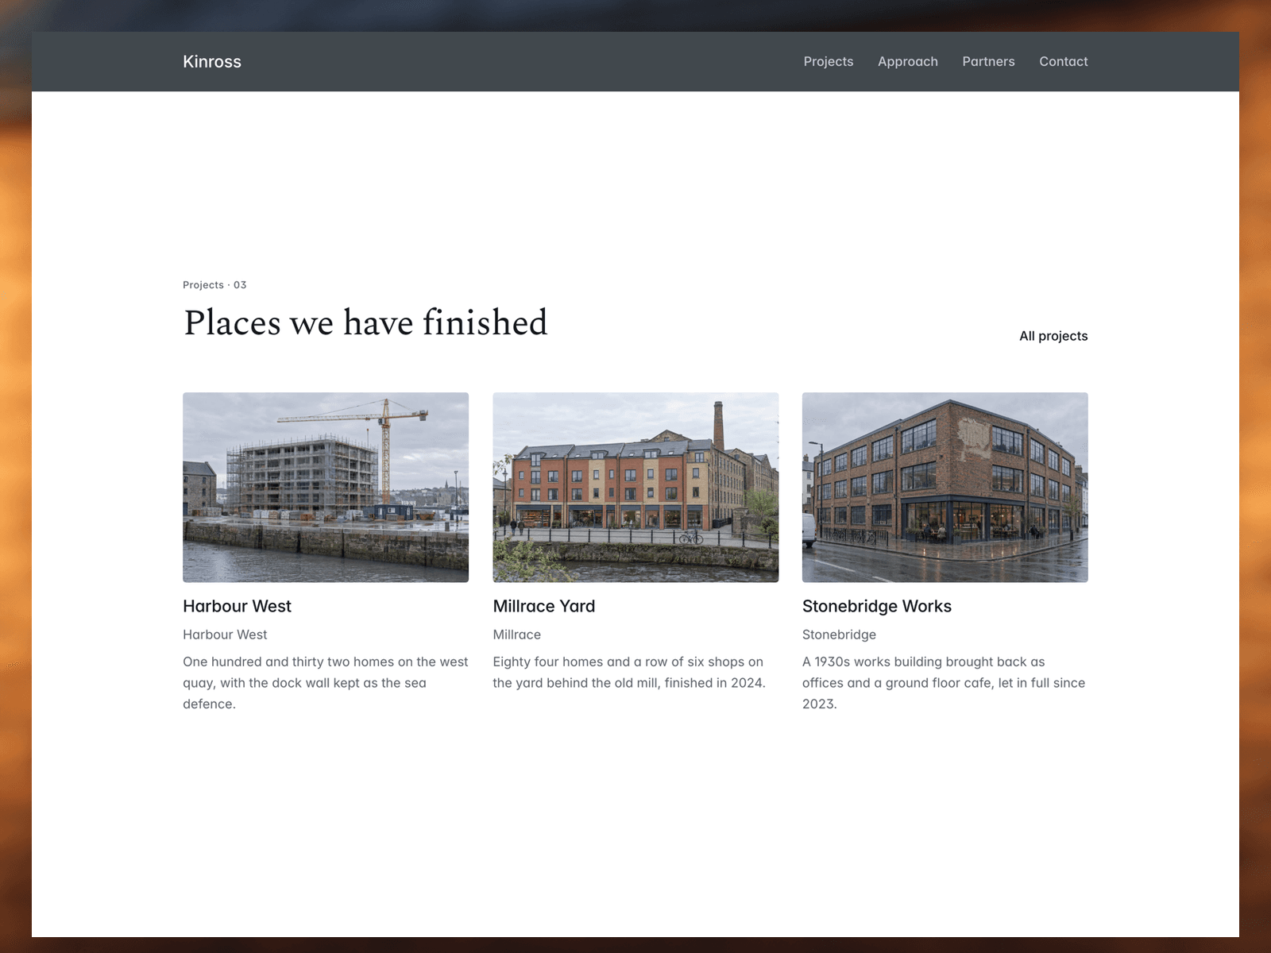The image size is (1271, 953).
Task: Click the Projects · 03 section label
Action: [214, 285]
